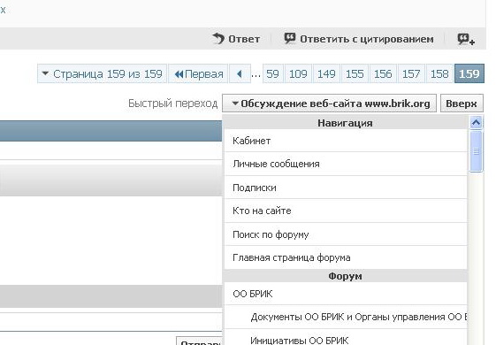Click the Навигация section header
The width and height of the screenshot is (496, 345).
point(346,123)
